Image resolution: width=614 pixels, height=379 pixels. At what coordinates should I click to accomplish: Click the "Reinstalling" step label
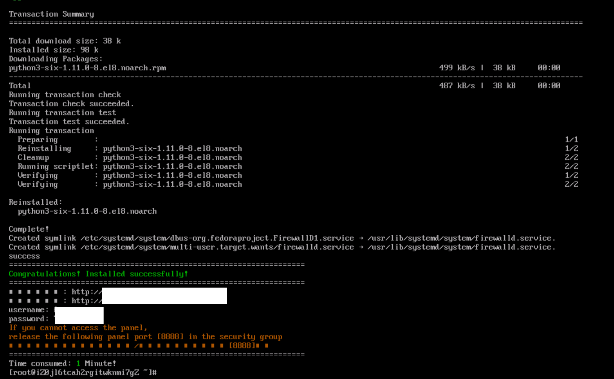(x=44, y=148)
